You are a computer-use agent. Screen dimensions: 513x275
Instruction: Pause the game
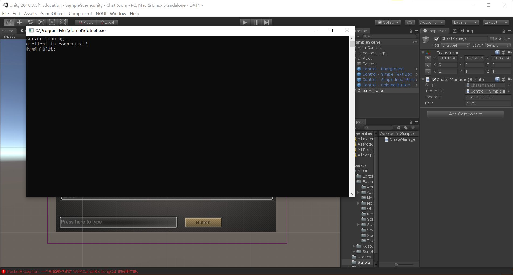click(256, 22)
